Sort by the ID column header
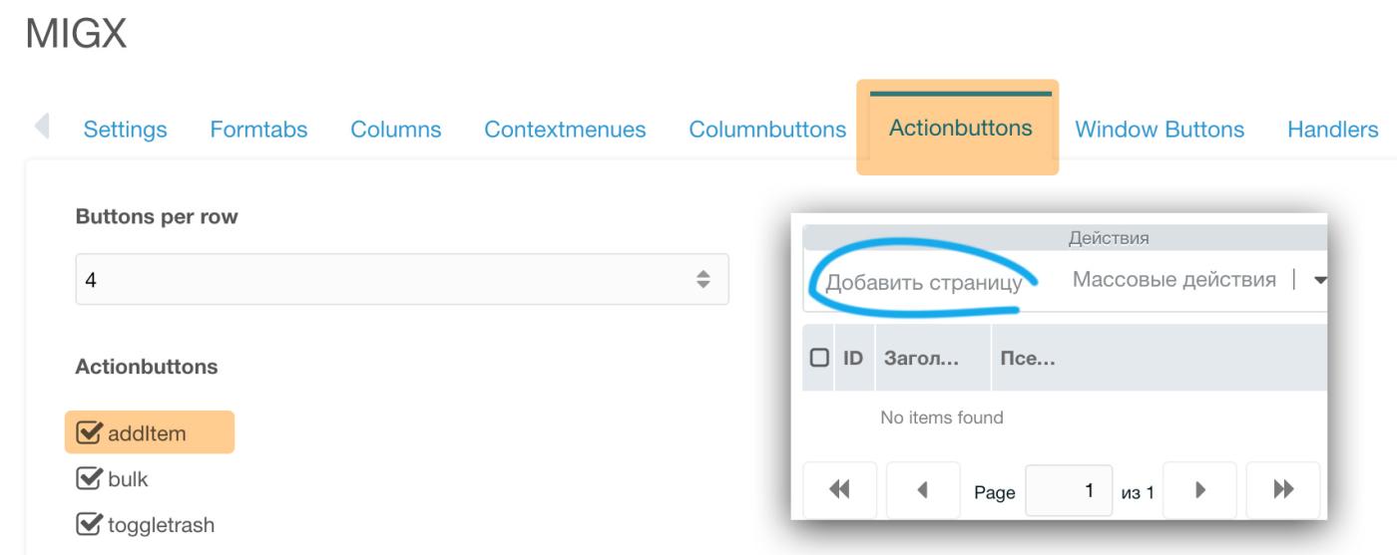The width and height of the screenshot is (1397, 555). [853, 357]
